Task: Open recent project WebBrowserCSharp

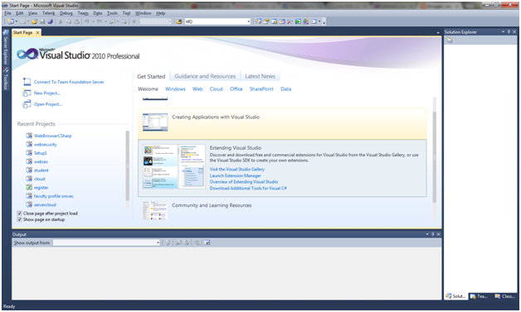Action: (x=52, y=136)
